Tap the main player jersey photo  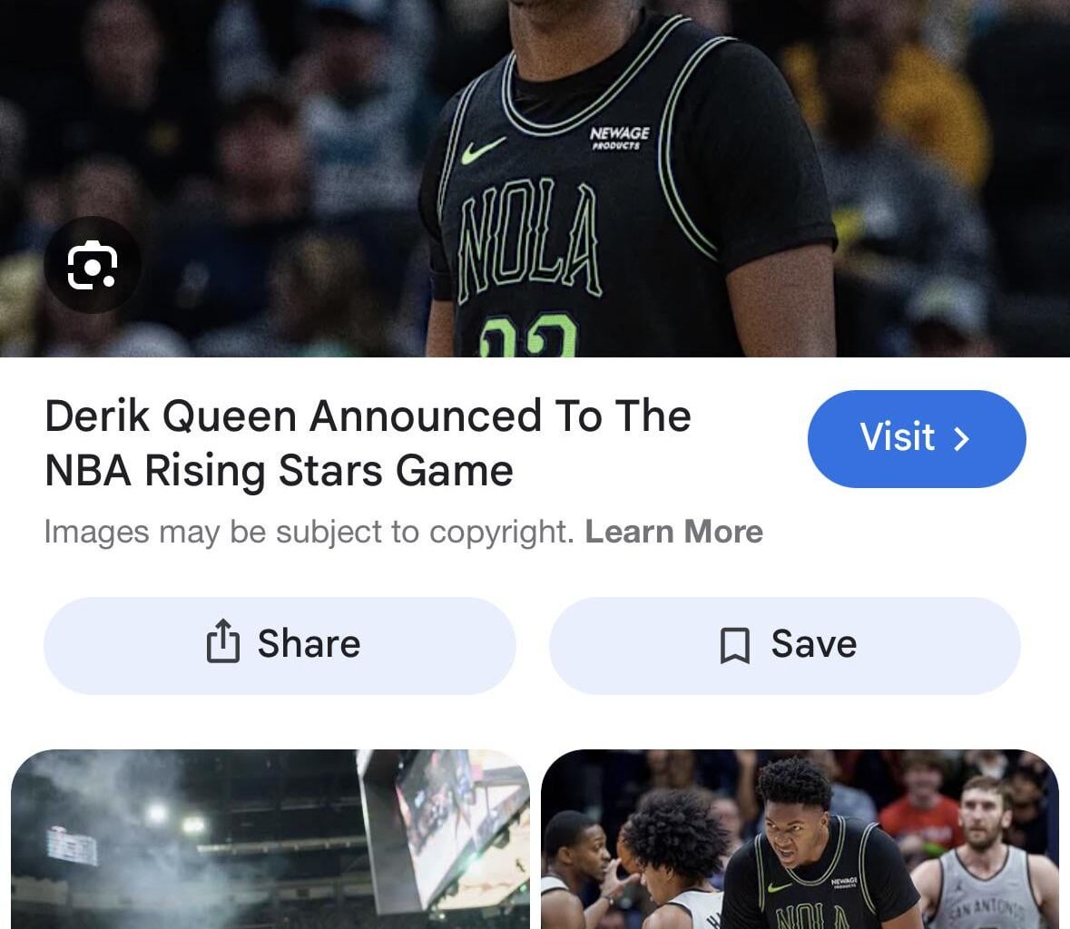point(535,179)
